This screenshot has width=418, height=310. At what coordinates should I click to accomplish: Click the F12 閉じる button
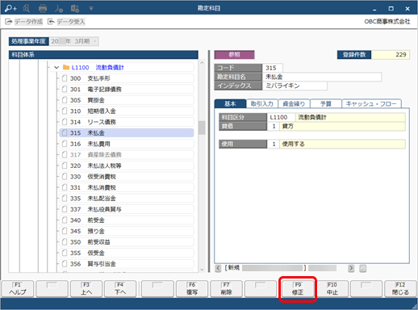coord(400,289)
